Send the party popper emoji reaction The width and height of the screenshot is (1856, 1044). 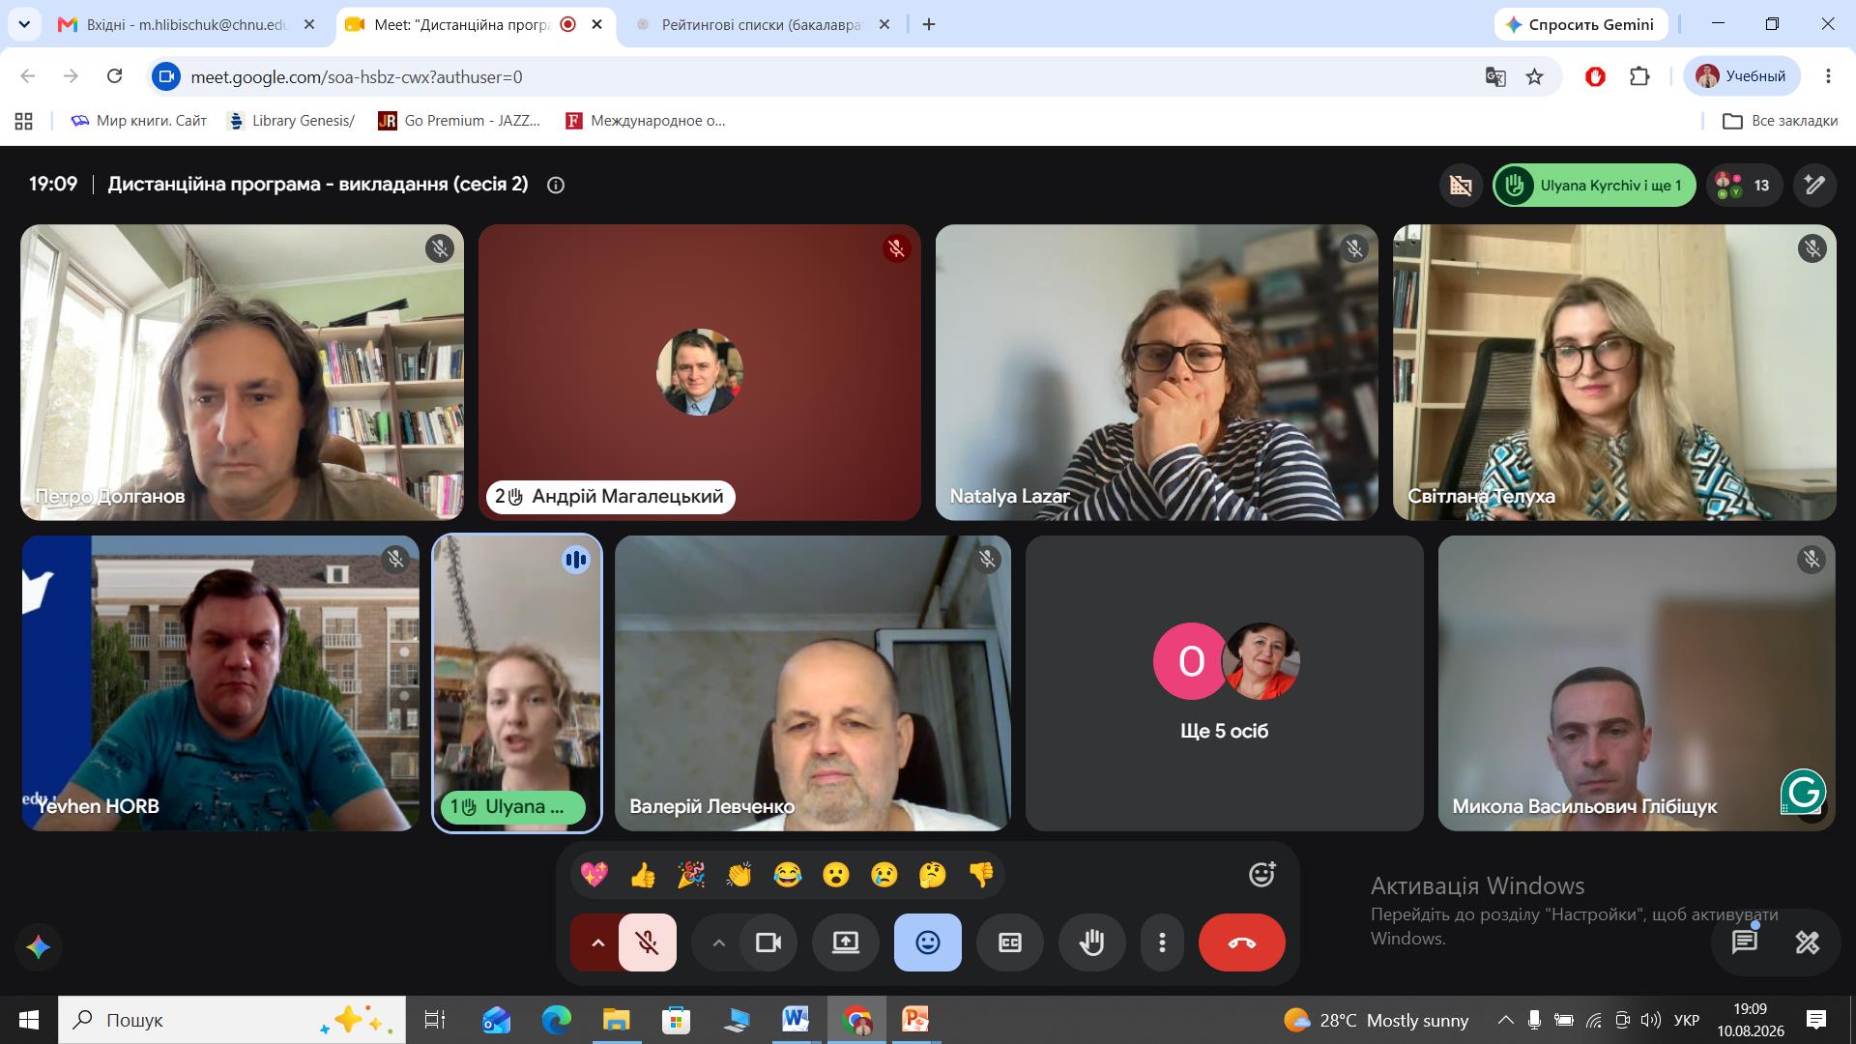coord(691,875)
